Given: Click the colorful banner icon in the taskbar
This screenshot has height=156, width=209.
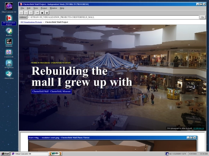Looking at the screenshot, I should pyautogui.click(x=55, y=154).
